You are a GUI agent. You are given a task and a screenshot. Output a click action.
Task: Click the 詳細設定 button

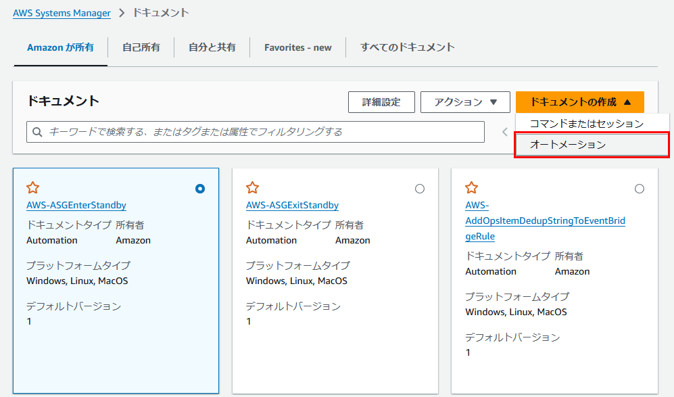(381, 102)
